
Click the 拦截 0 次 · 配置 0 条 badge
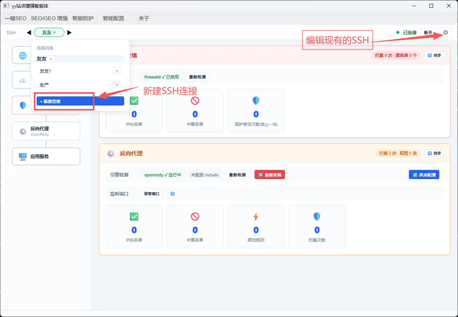coord(398,153)
